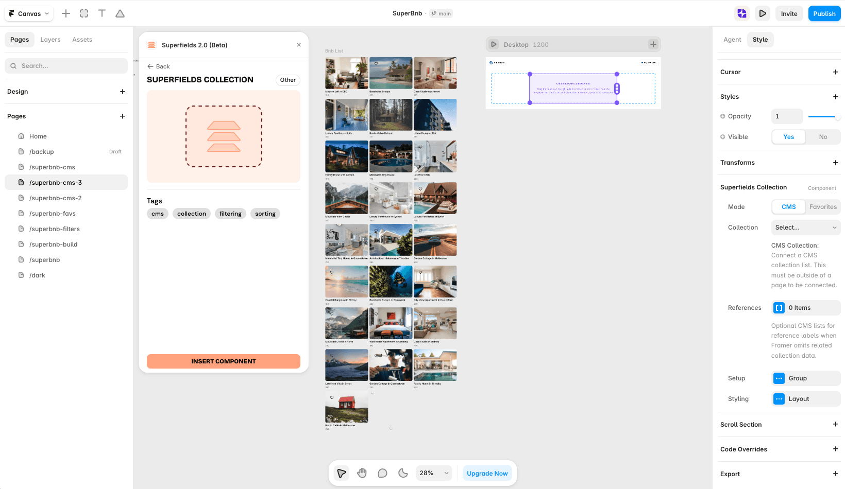Click the Insert Component button
The image size is (845, 489).
(x=224, y=361)
